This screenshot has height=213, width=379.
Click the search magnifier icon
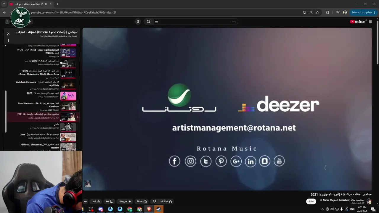(149, 22)
